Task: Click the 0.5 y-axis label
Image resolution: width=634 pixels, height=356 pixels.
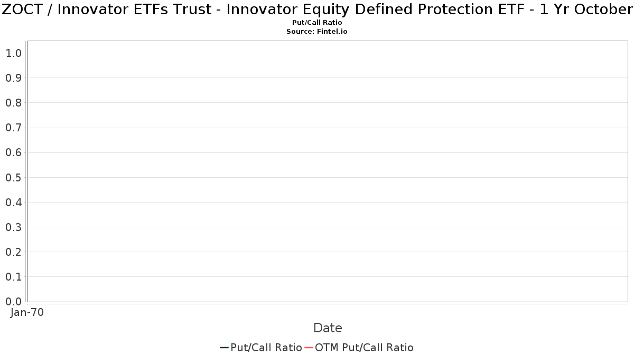Action: [x=14, y=177]
